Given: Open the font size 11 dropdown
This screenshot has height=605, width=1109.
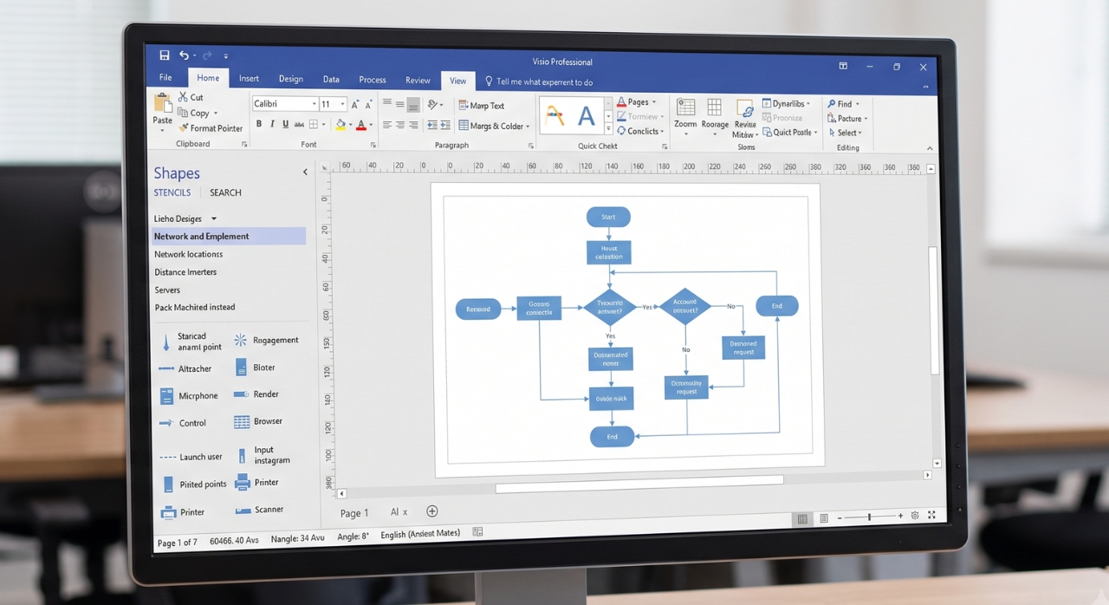Looking at the screenshot, I should pos(343,104).
